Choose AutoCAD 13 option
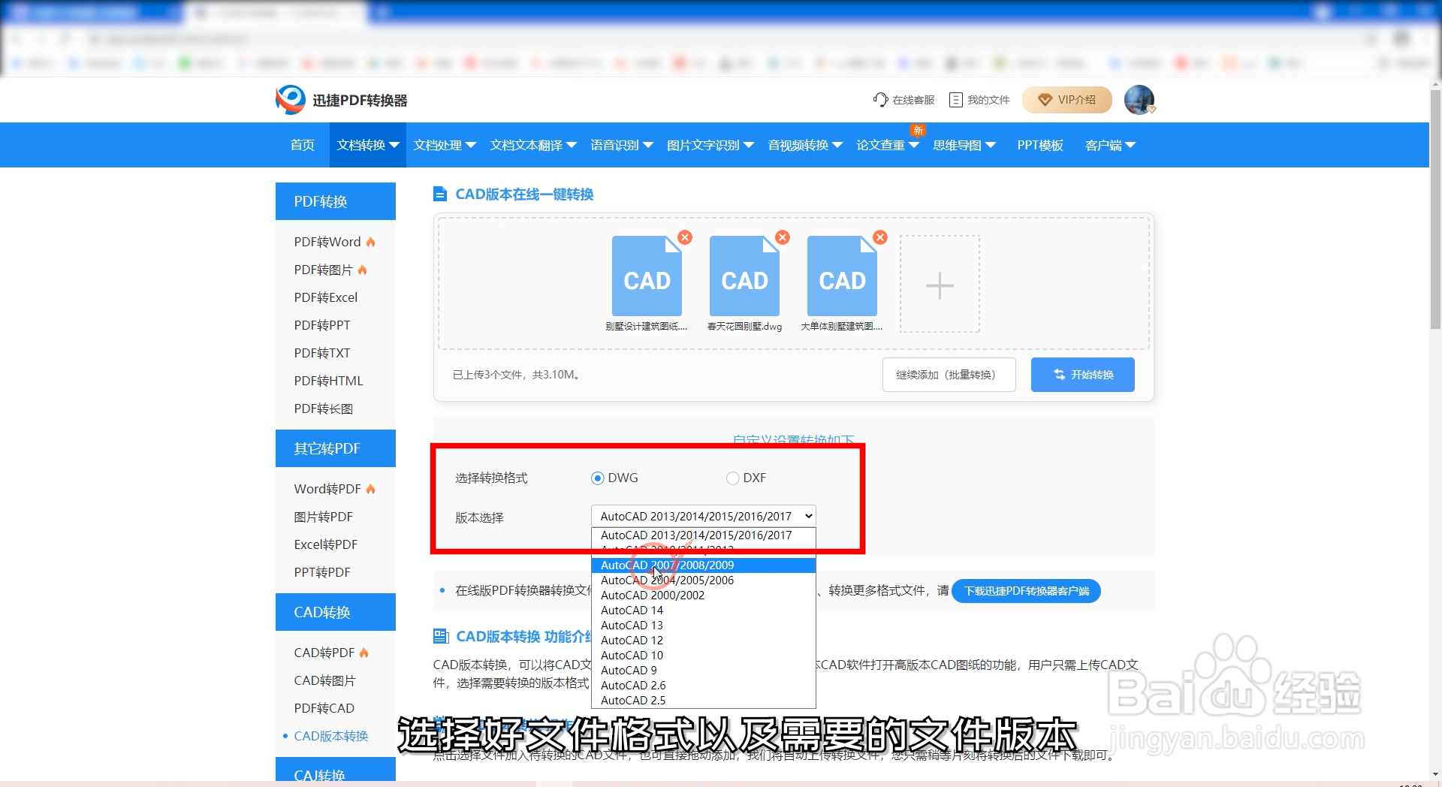This screenshot has width=1442, height=787. (x=703, y=626)
